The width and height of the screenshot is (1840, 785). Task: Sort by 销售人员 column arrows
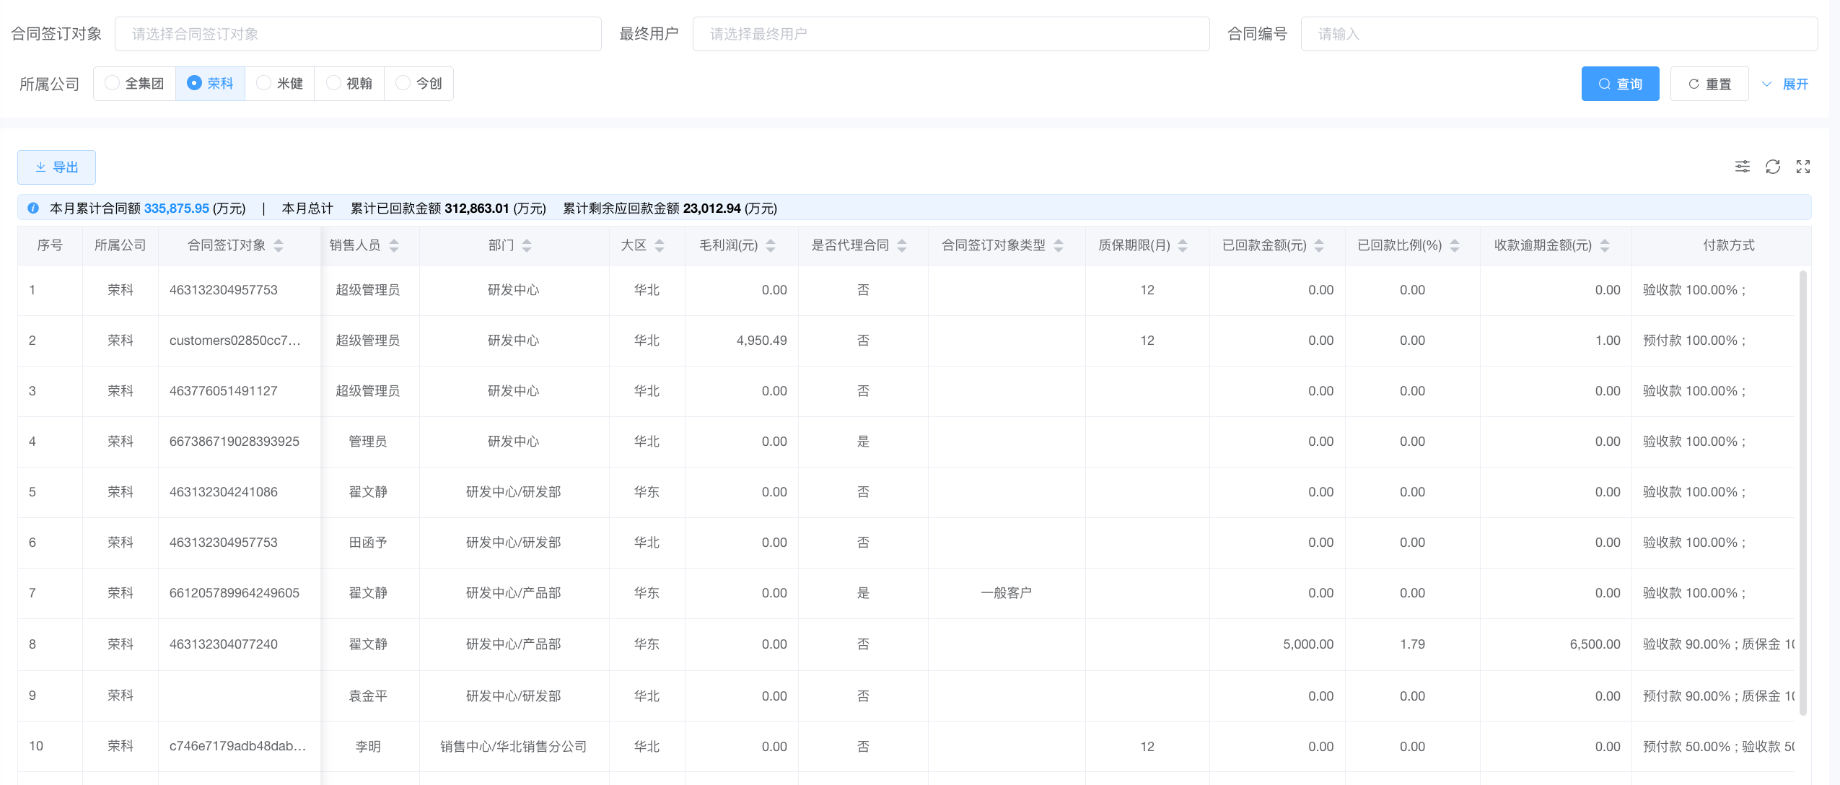[394, 245]
